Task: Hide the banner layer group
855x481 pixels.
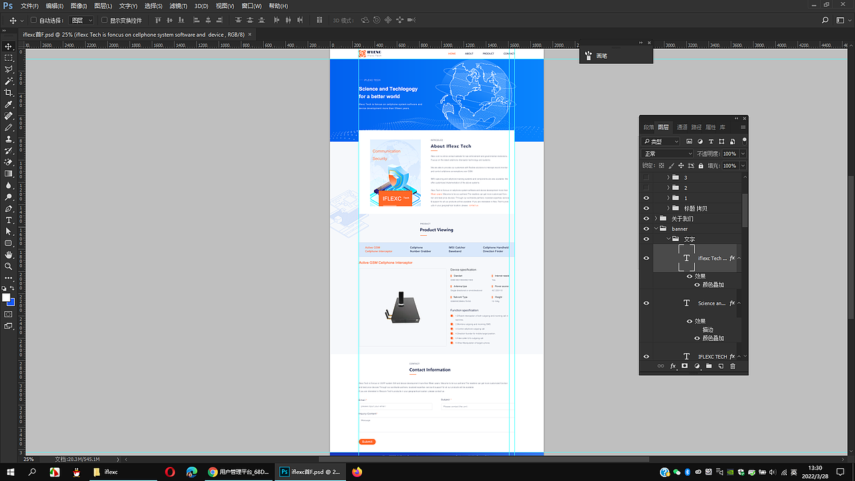Action: 646,229
